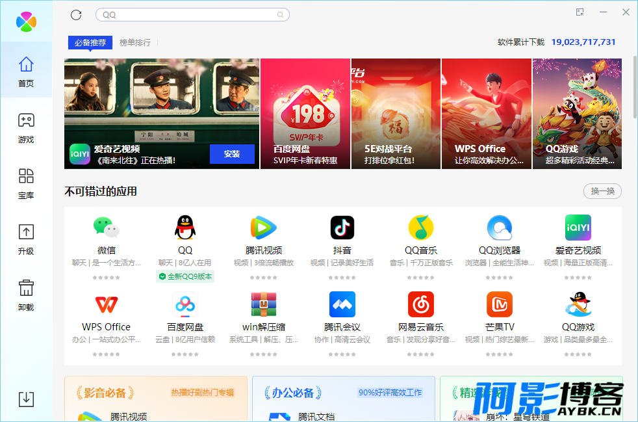This screenshot has height=422, width=638.
Task: Select the 爱奇艺视频 icon in the app grid
Action: [578, 228]
